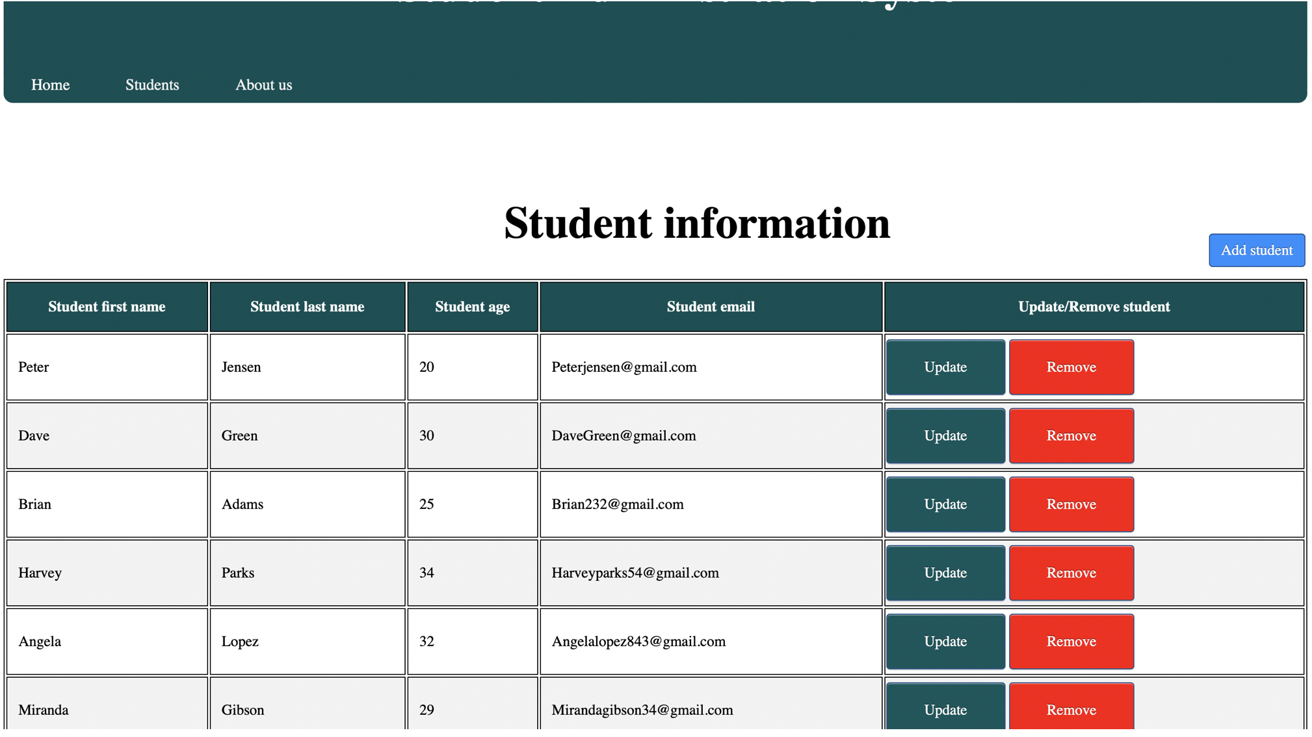This screenshot has height=737, width=1312.
Task: Update Angela Lopez's record
Action: [x=945, y=641]
